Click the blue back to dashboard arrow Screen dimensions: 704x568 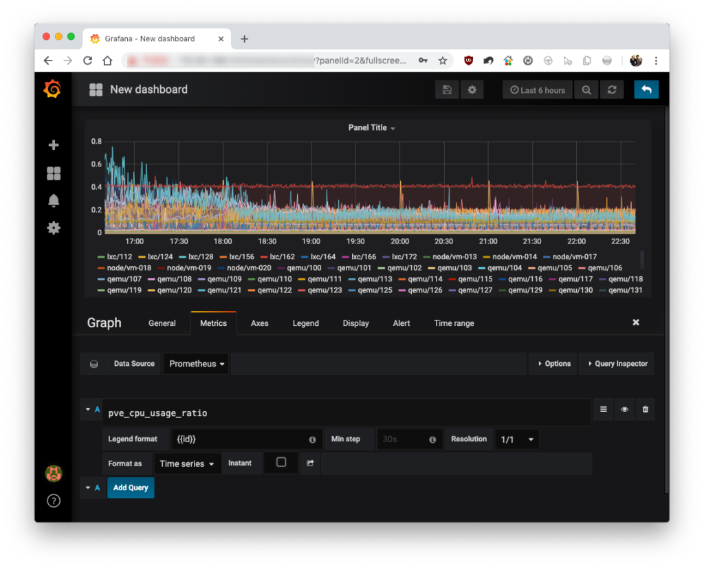[x=646, y=90]
